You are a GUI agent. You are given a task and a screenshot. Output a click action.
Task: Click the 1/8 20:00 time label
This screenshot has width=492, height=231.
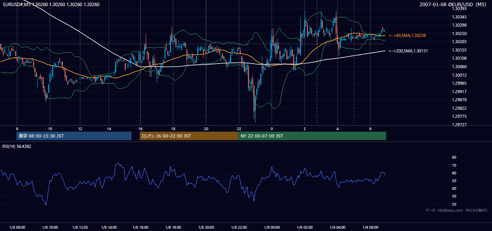coord(206,227)
